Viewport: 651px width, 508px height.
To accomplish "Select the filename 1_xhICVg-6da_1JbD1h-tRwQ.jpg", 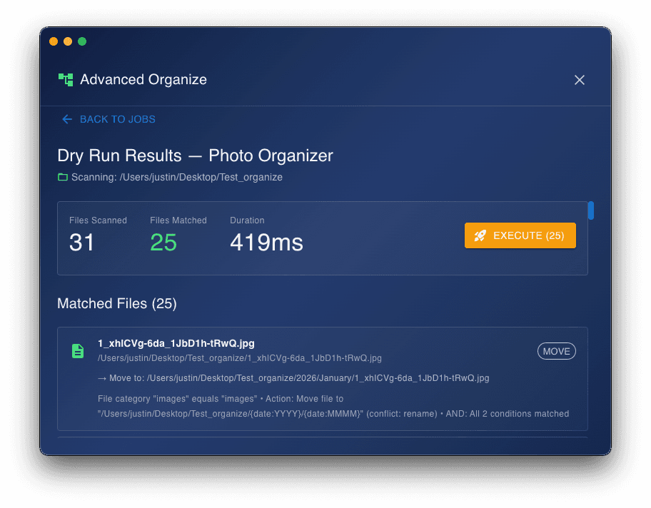I will point(174,343).
